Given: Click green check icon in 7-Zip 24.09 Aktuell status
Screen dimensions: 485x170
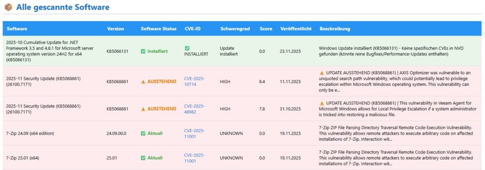Looking at the screenshot, I should click(143, 133).
